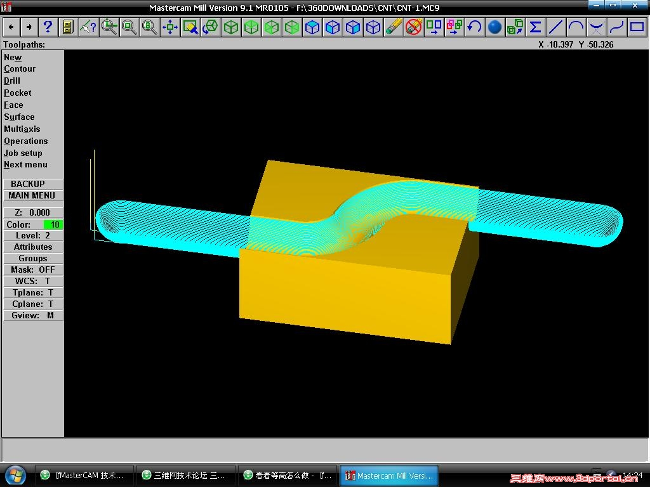Click the Unzoom magnifier icon
Screen dimensions: 650x487
click(x=129, y=27)
